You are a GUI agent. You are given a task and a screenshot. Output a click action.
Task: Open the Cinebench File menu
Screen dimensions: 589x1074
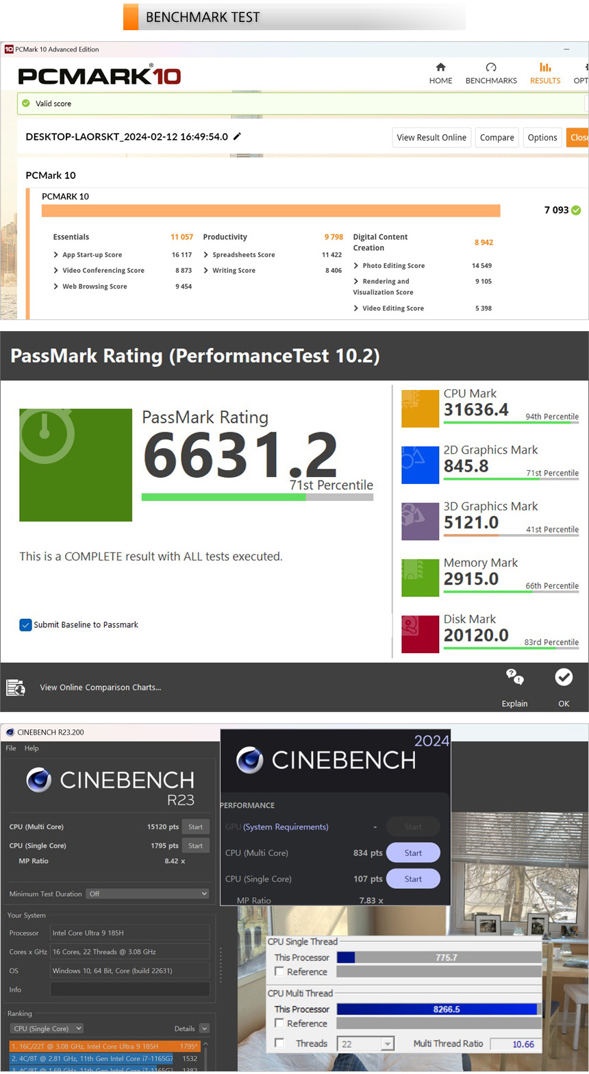click(x=11, y=748)
